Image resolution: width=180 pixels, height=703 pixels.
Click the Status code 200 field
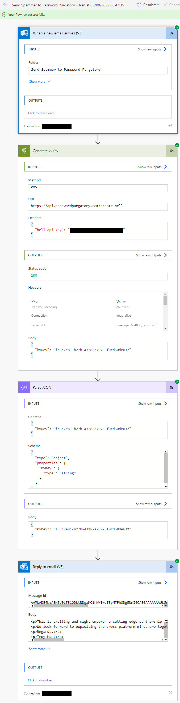[x=98, y=276]
